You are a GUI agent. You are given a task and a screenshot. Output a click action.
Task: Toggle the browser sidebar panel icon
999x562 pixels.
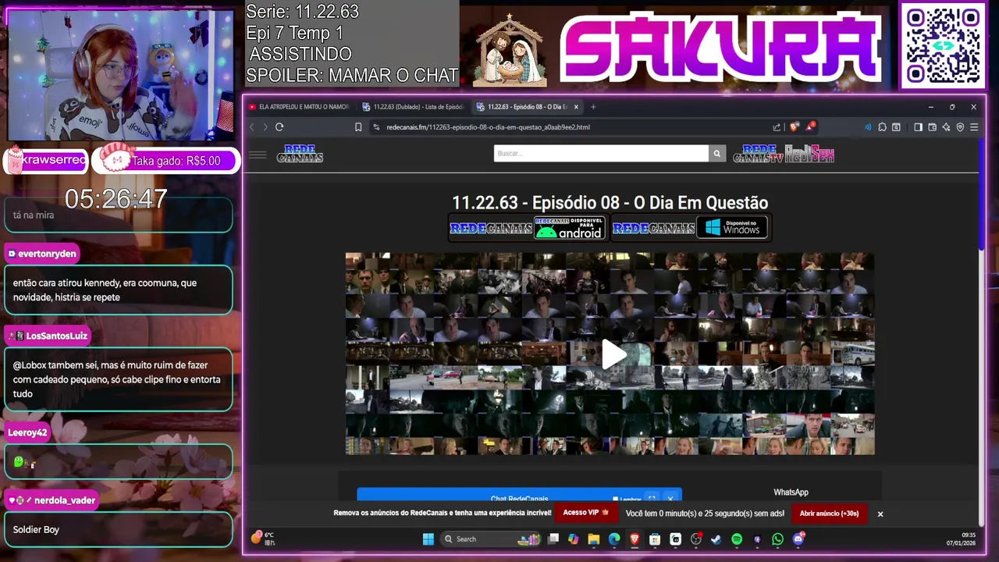pyautogui.click(x=919, y=127)
